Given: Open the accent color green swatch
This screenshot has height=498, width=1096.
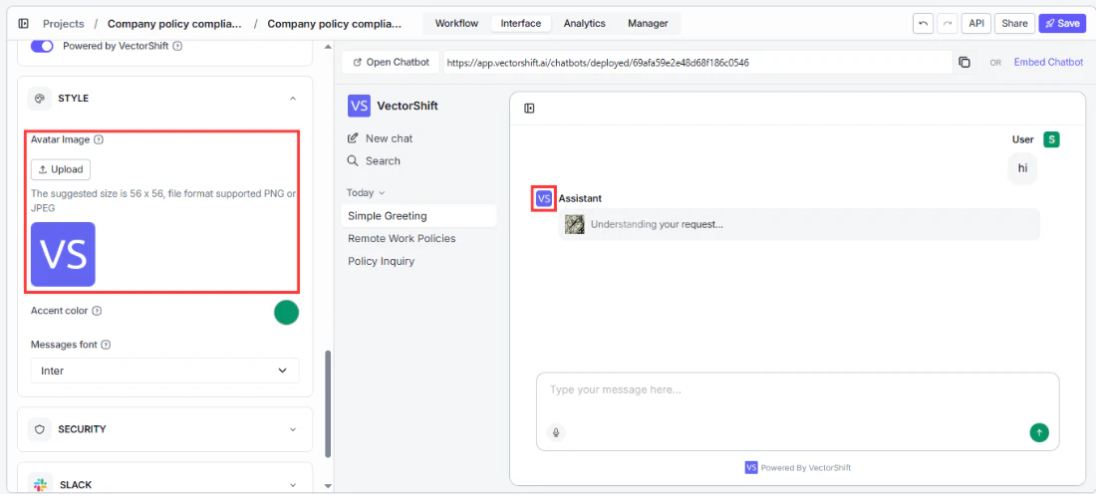Looking at the screenshot, I should (x=287, y=312).
